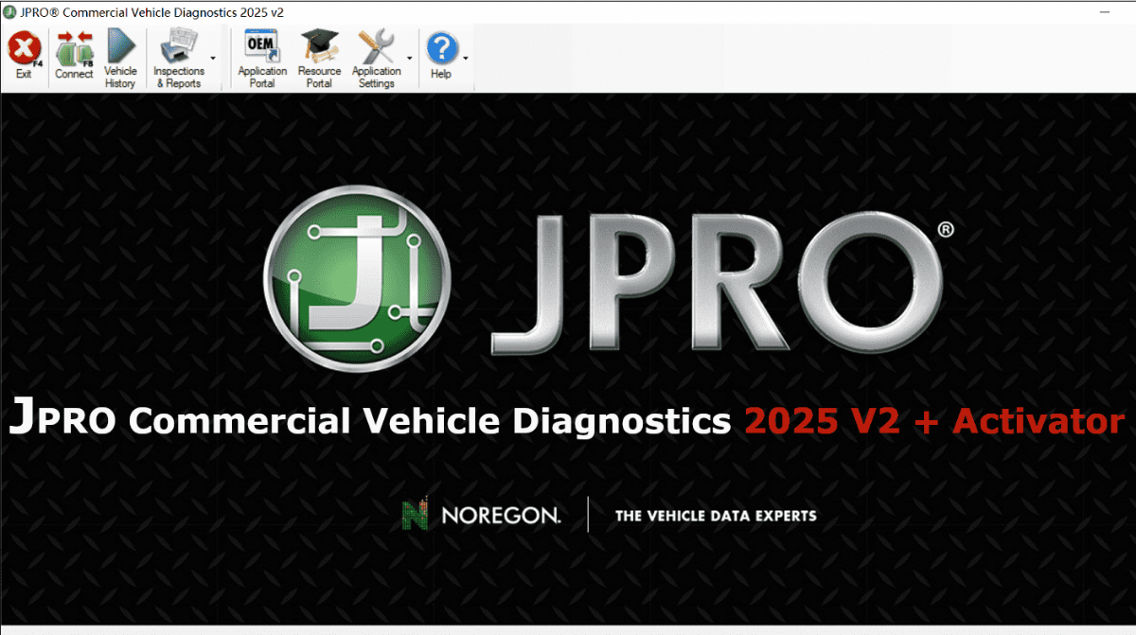This screenshot has height=635, width=1136.
Task: Minimize the JPRO window
Action: pyautogui.click(x=1106, y=12)
